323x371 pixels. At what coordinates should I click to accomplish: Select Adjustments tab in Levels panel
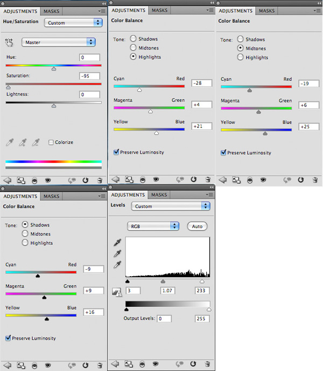(x=128, y=195)
